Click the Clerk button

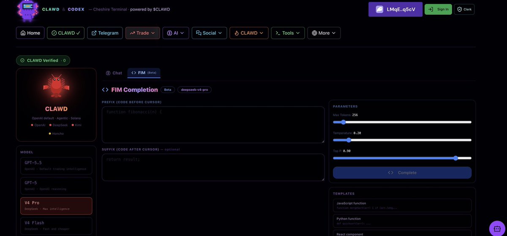point(464,9)
